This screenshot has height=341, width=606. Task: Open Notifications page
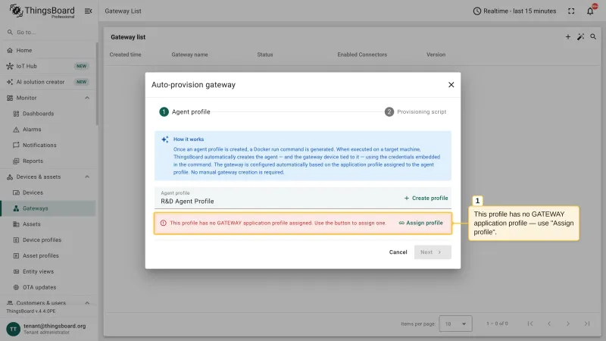48,145
